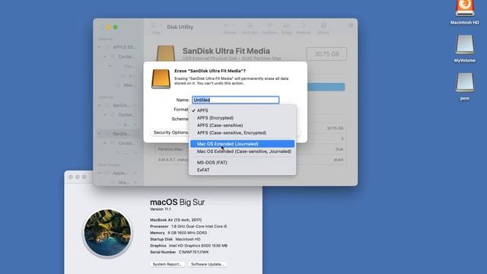Viewport: 487px width, 274px height.
Task: Click the 30.75 GB capacity box
Action: pos(326,54)
